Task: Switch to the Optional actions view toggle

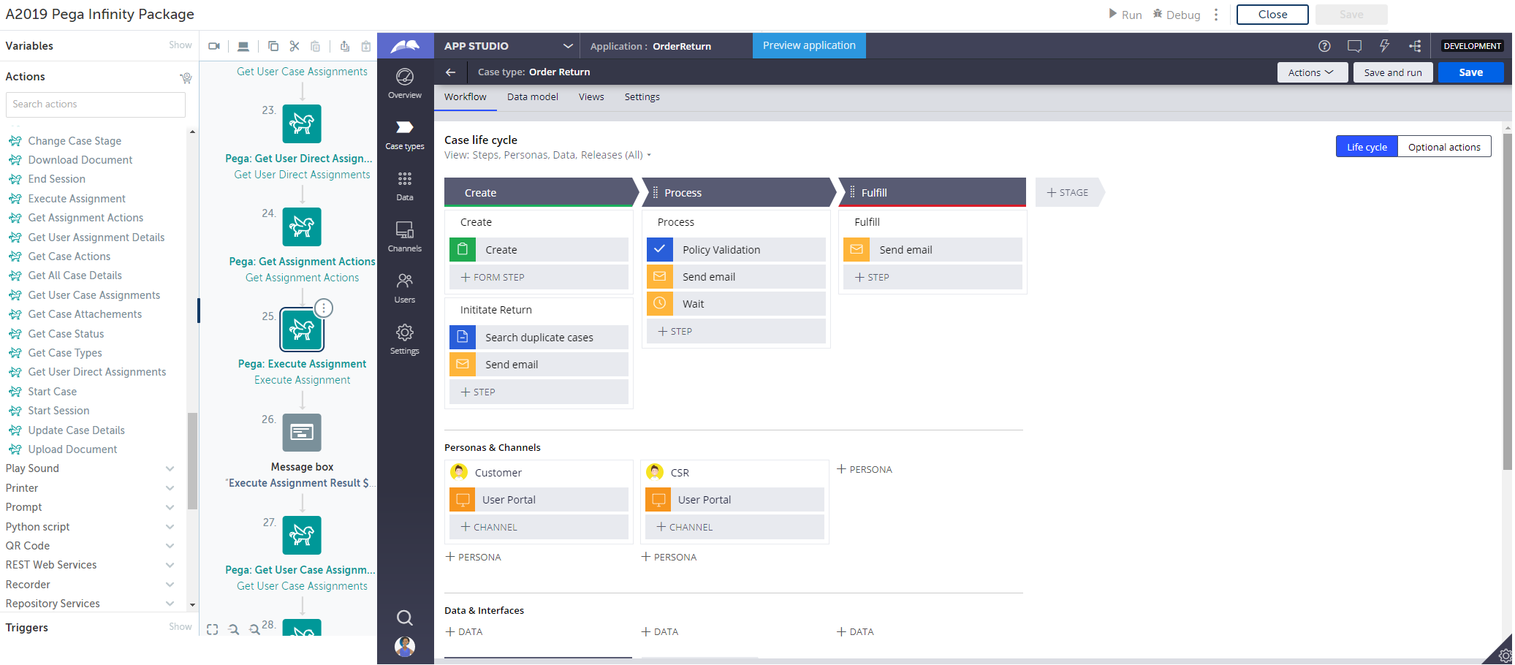Action: (1444, 147)
